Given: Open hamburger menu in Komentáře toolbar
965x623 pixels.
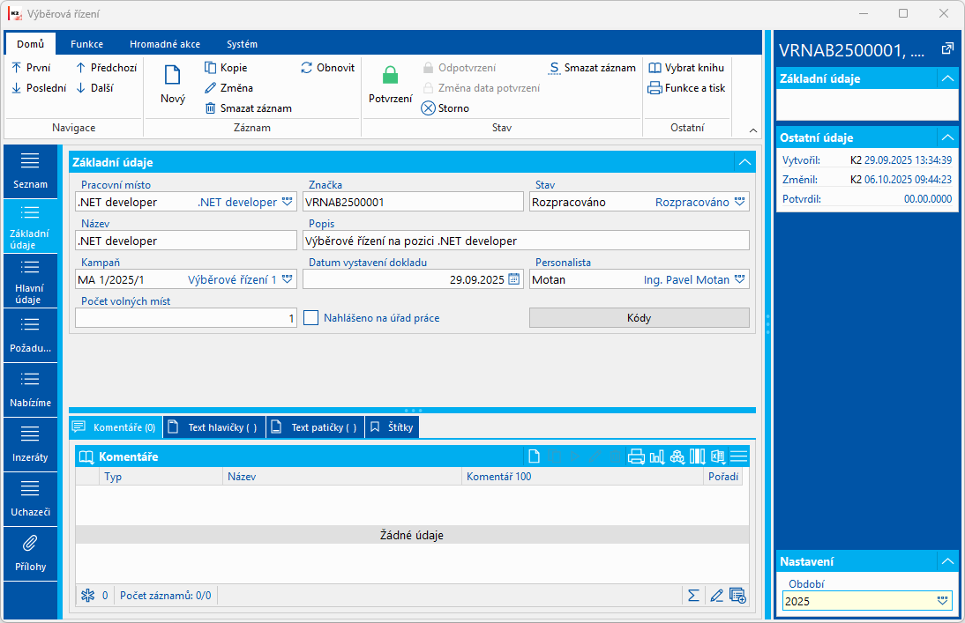Looking at the screenshot, I should click(x=738, y=457).
